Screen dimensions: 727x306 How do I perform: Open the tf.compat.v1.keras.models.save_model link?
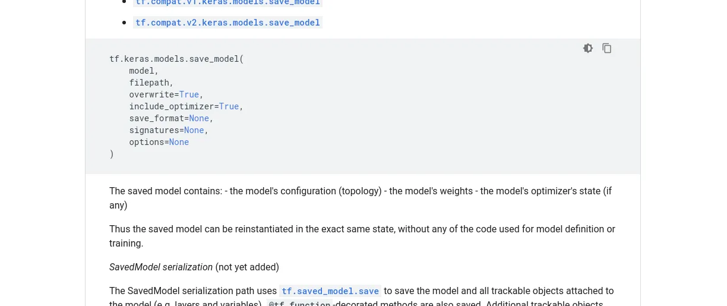tap(228, 2)
